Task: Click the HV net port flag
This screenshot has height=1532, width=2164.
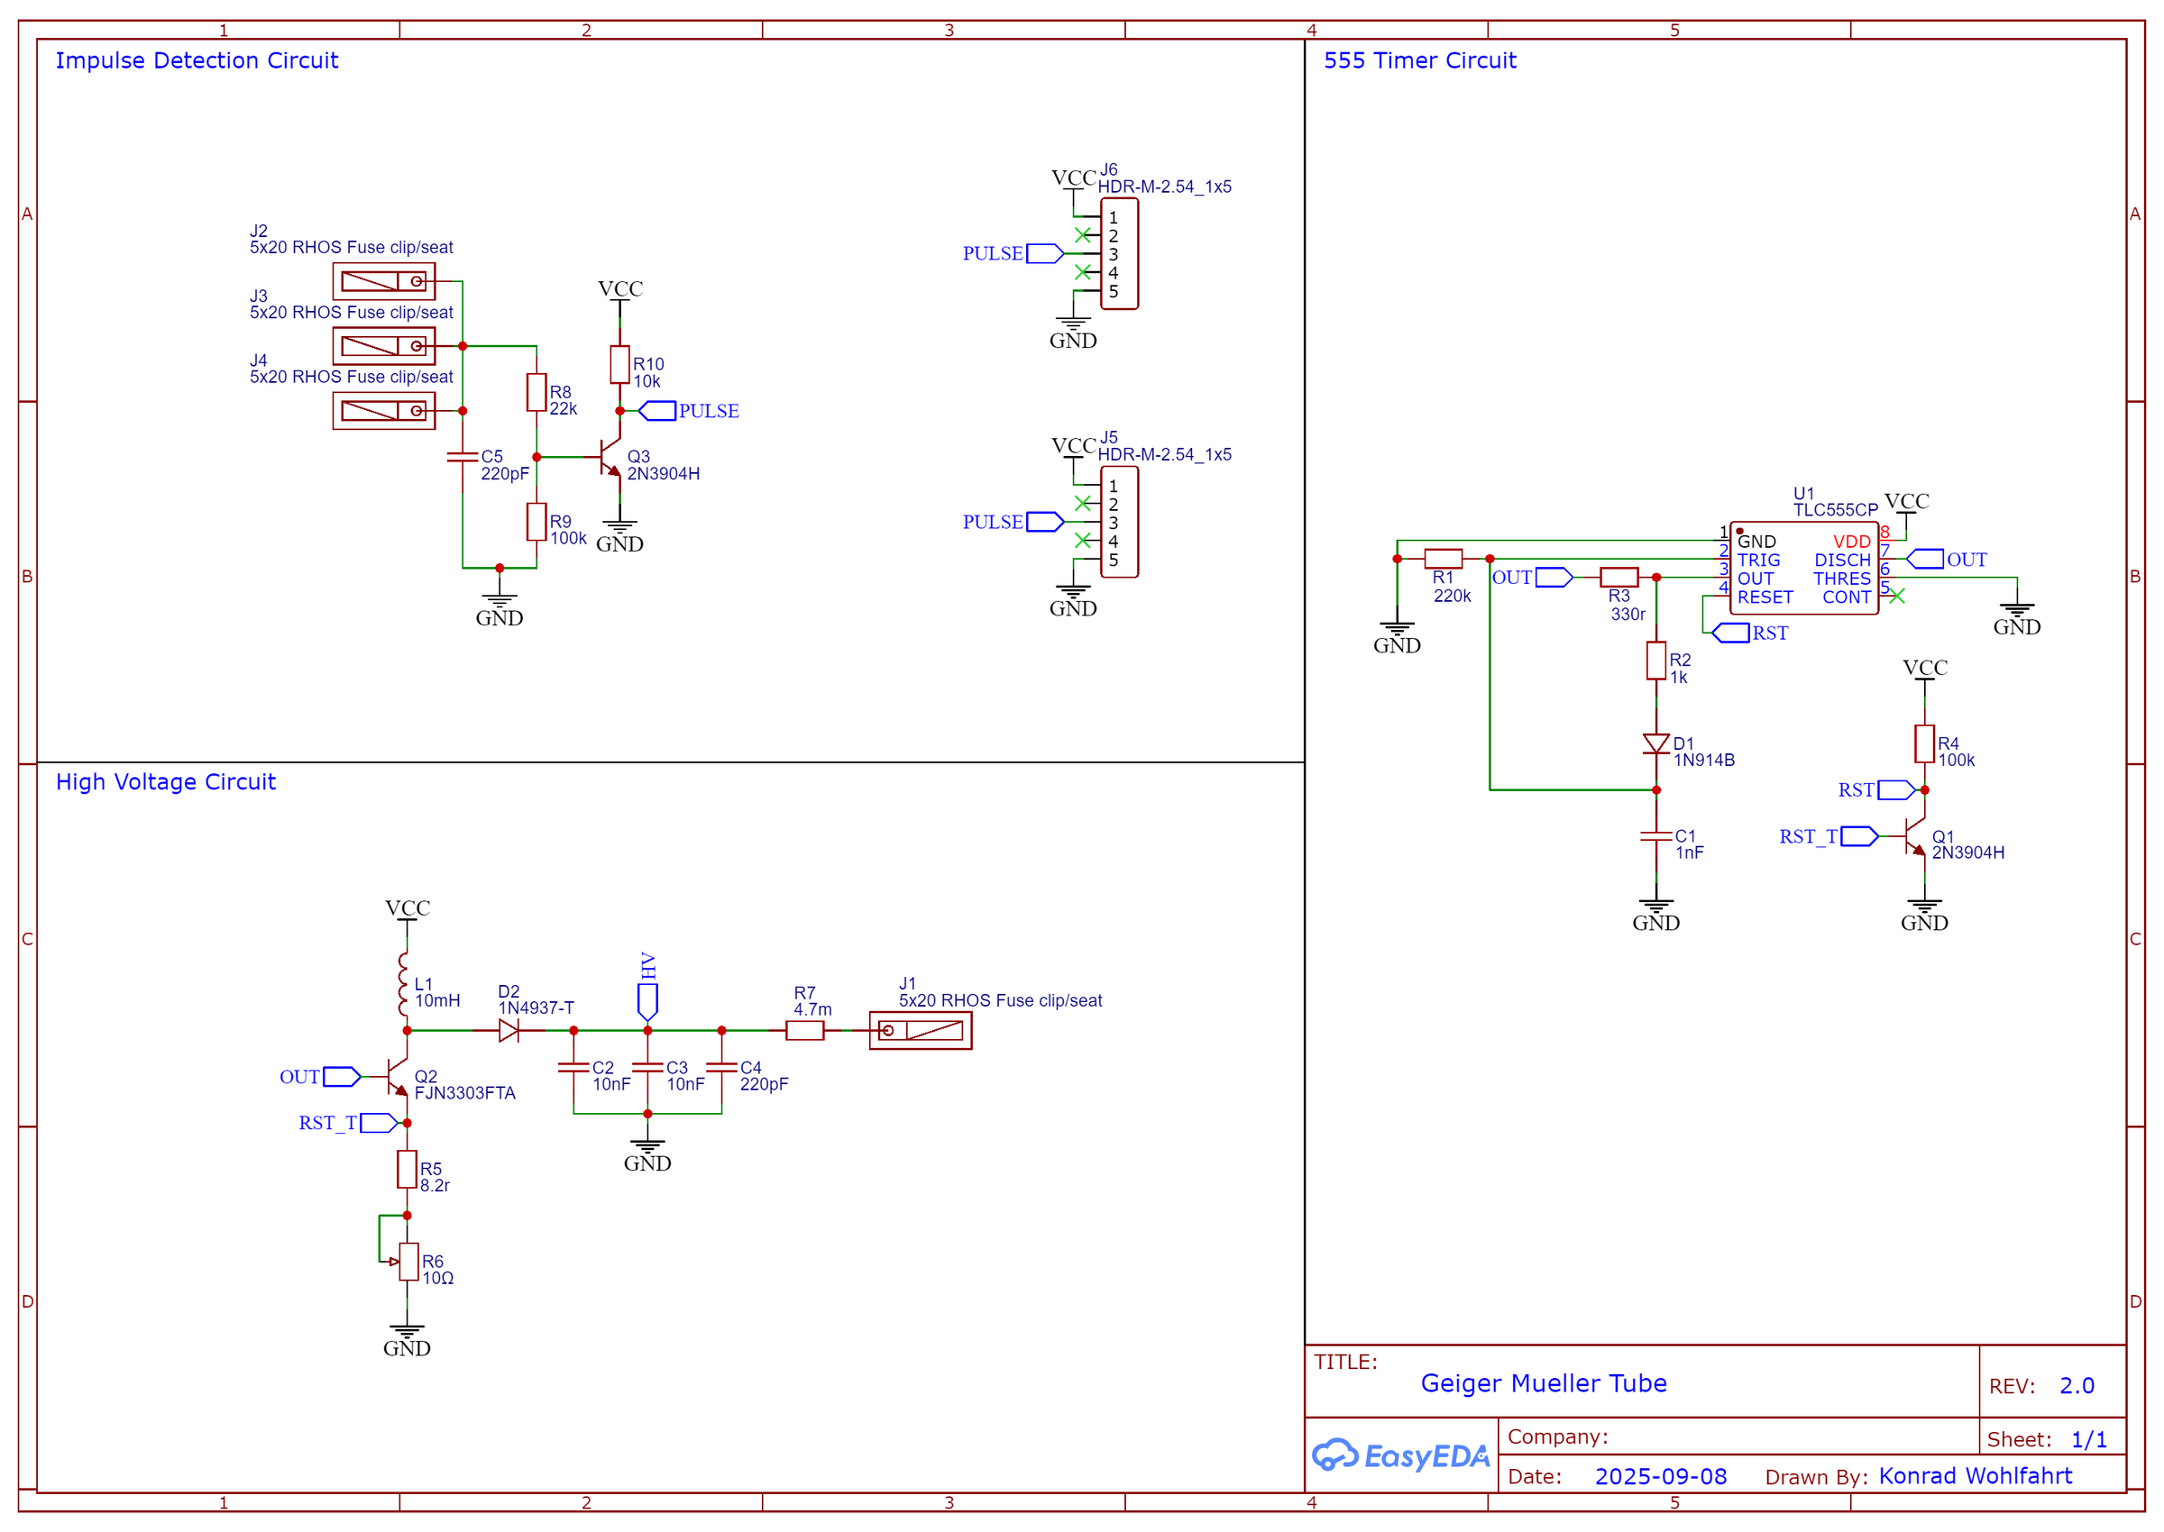Action: (647, 1002)
